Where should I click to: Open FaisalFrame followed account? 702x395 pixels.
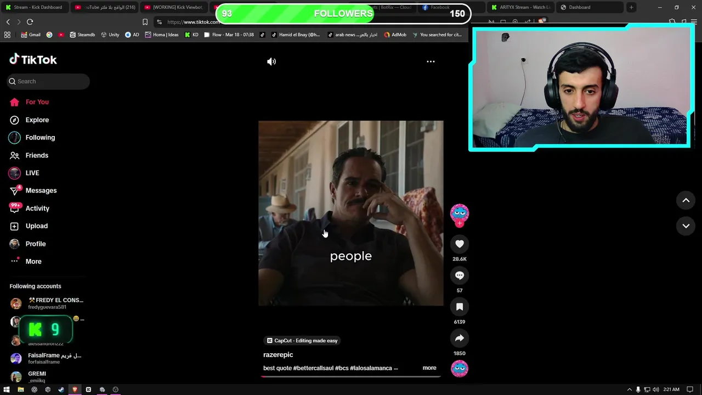point(47,359)
